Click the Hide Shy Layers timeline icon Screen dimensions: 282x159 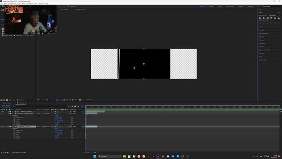pyautogui.click(x=72, y=106)
